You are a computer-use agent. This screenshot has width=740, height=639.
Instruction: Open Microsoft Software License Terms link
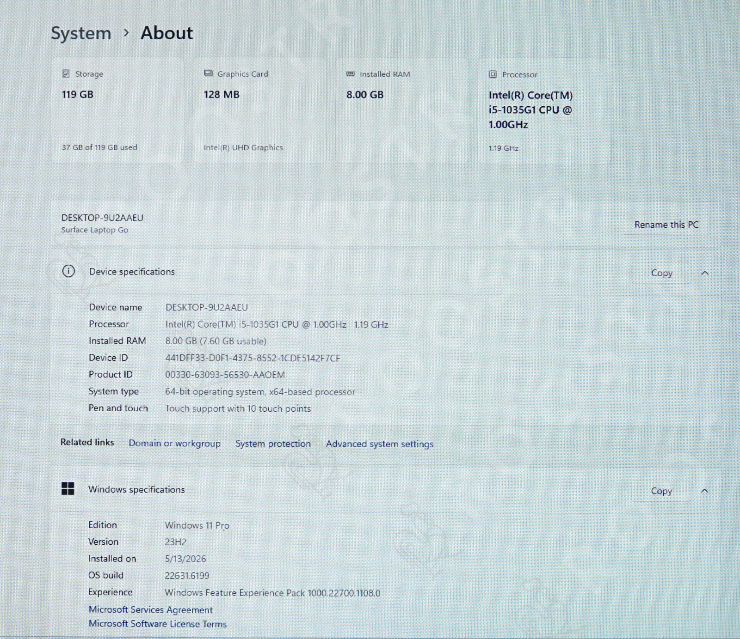pyautogui.click(x=158, y=624)
